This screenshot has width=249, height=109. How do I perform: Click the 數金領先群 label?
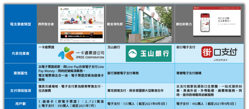(x=115, y=24)
